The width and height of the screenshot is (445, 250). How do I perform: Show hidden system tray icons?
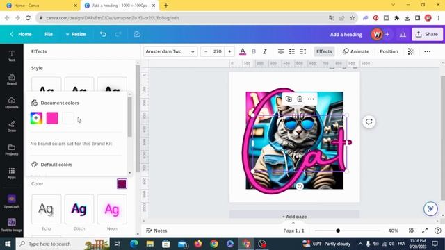(x=360, y=244)
